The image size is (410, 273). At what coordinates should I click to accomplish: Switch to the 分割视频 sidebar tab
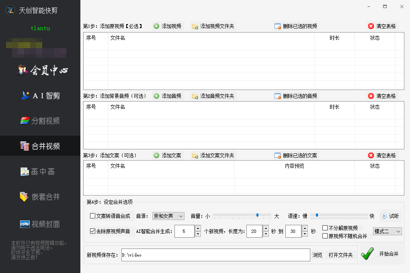pos(40,121)
